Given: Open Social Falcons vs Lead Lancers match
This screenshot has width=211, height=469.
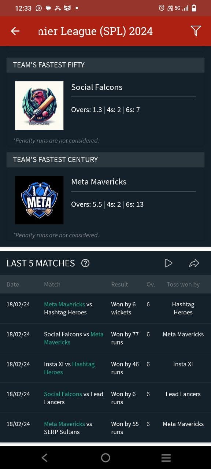Looking at the screenshot, I should tap(105, 398).
